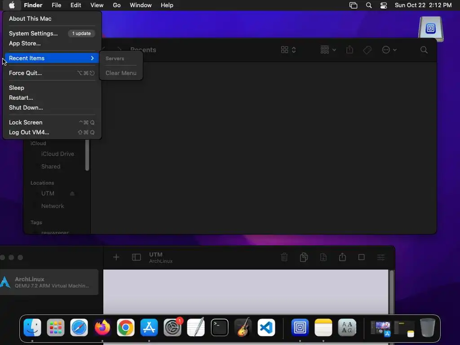Click Finder window search icon
This screenshot has height=345, width=460.
tap(424, 50)
